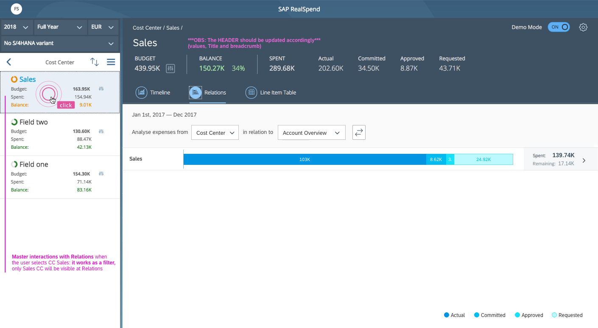Click the budget sliders icon on Field two
Image resolution: width=598 pixels, height=328 pixels.
101,131
